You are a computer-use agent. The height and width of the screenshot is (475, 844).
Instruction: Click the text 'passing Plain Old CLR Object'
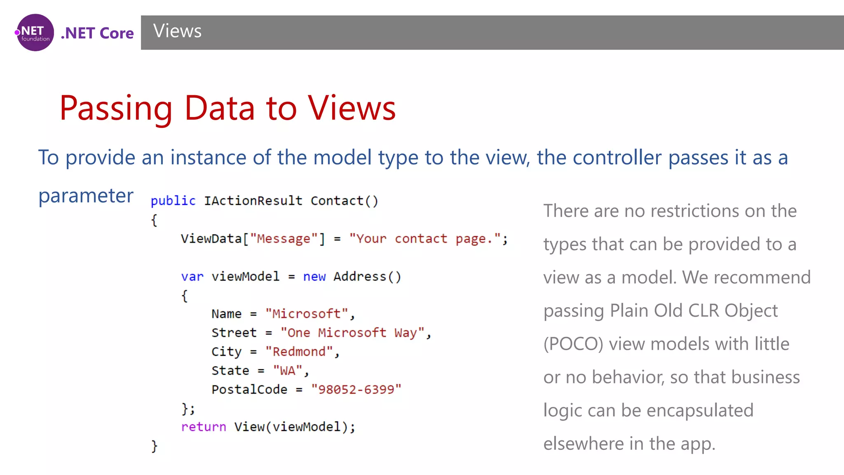click(661, 311)
